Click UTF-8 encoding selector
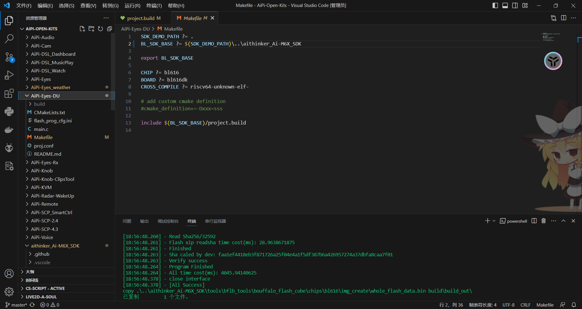 (508, 305)
